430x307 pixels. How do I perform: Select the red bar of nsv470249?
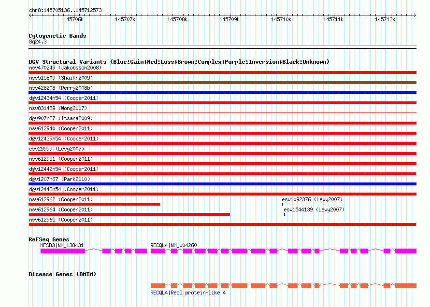pyautogui.click(x=222, y=72)
